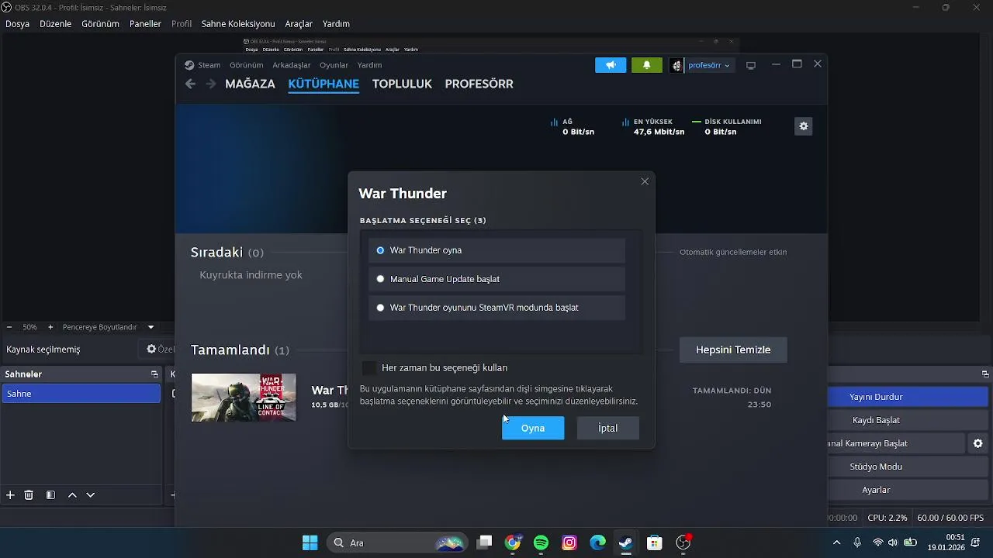
Task: Open Microsoft Edge from the taskbar
Action: [x=597, y=542]
